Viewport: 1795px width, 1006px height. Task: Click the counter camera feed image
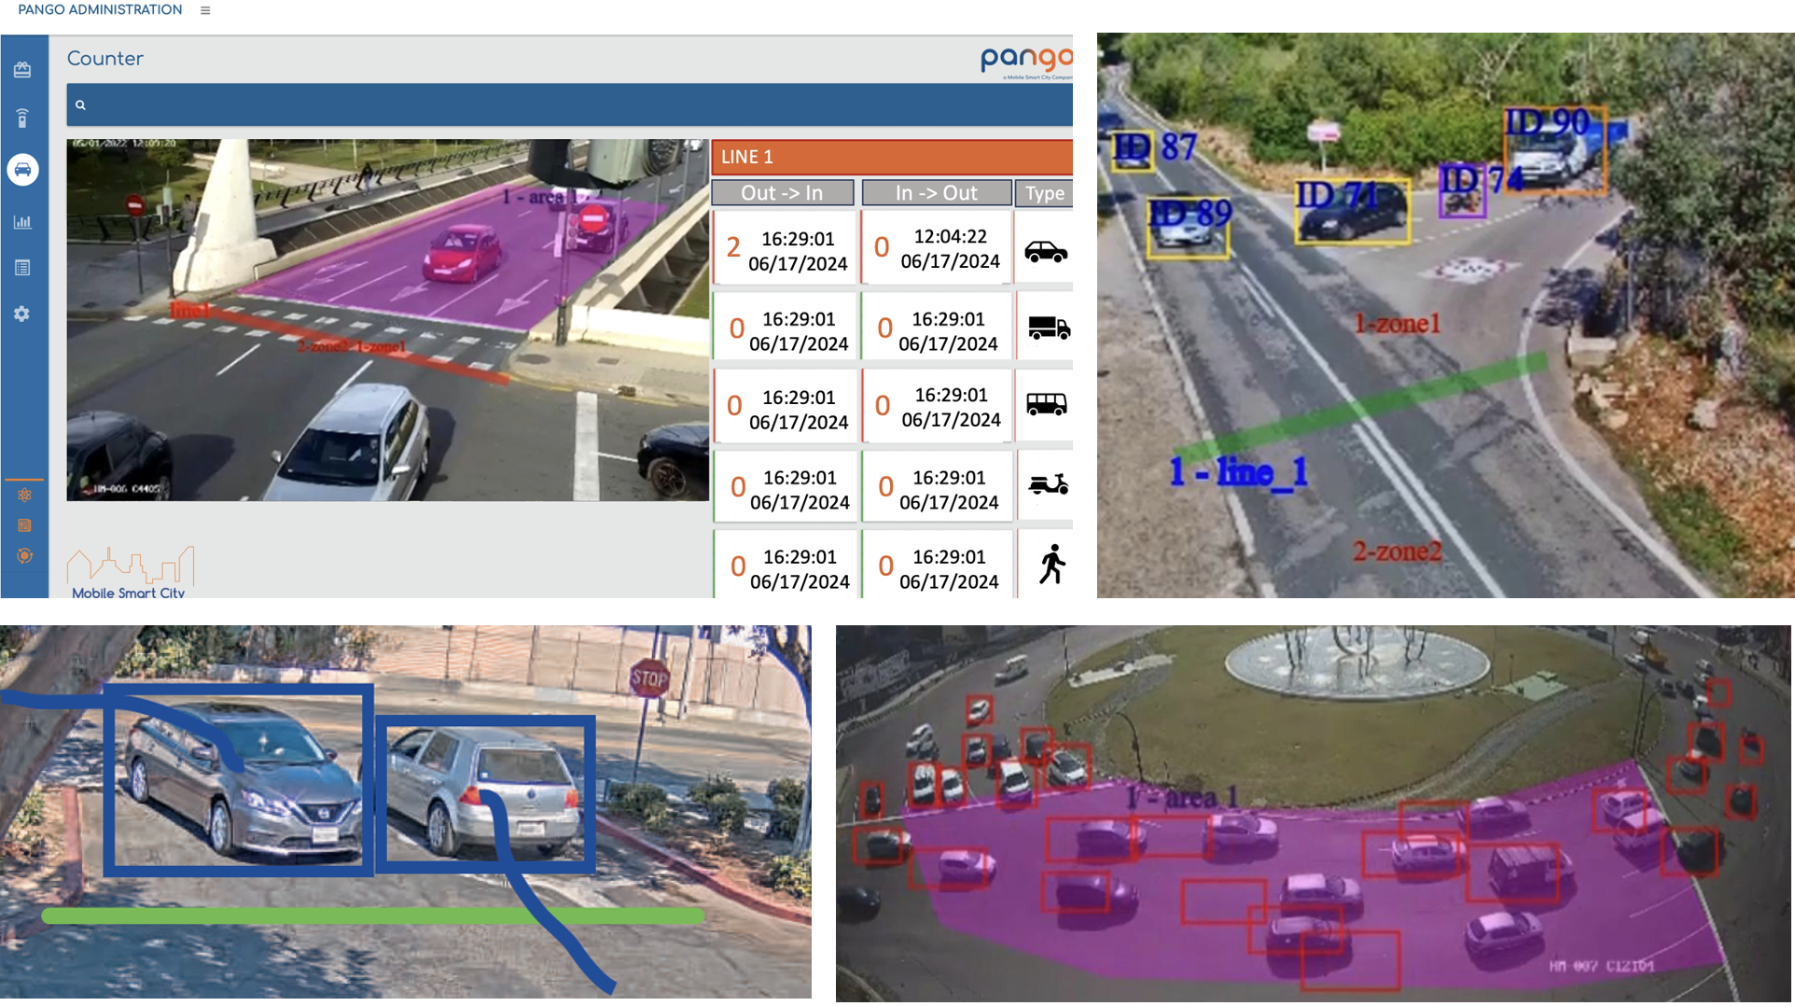387,320
